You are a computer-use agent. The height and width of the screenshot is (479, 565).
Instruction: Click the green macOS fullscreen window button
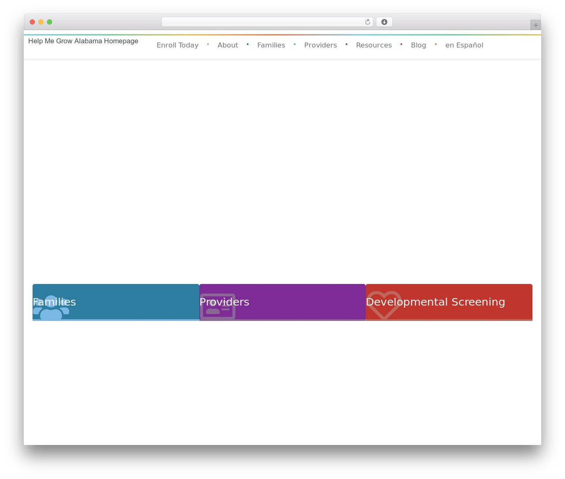click(x=49, y=22)
